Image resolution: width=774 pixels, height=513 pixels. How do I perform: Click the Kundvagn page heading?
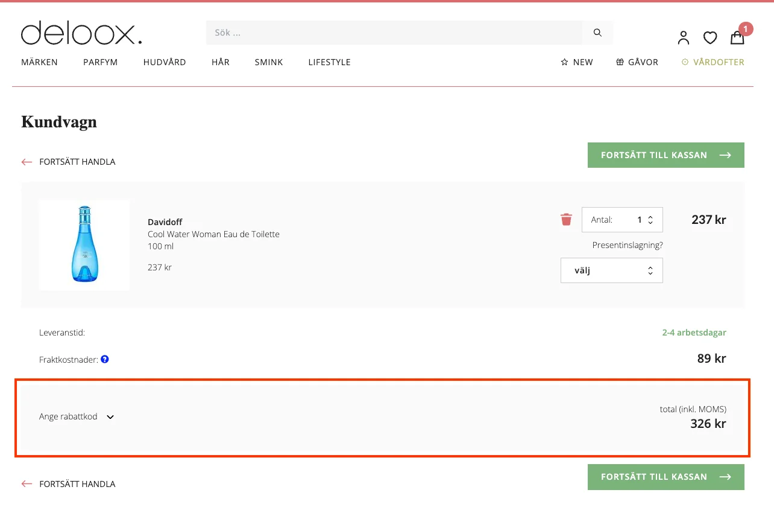[59, 122]
